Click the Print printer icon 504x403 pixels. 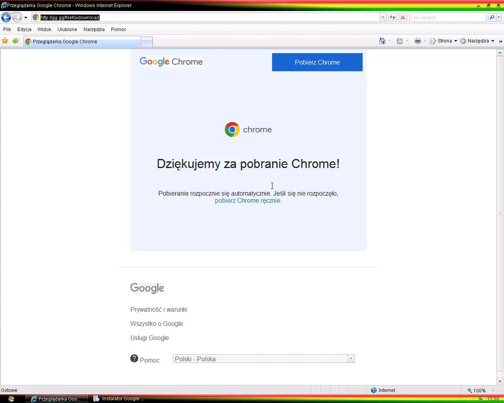[x=418, y=41]
